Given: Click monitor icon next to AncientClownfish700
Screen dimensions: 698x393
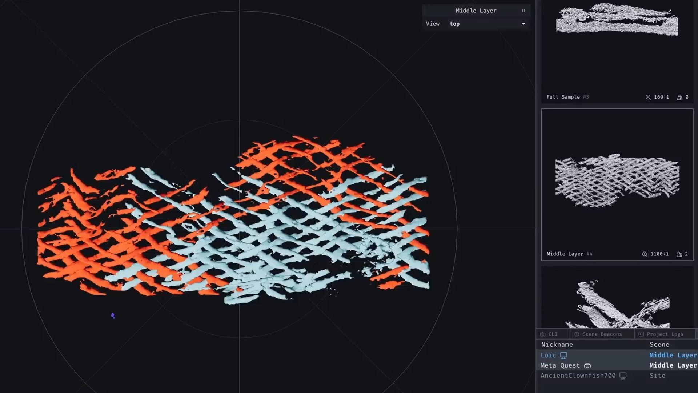Looking at the screenshot, I should 623,376.
